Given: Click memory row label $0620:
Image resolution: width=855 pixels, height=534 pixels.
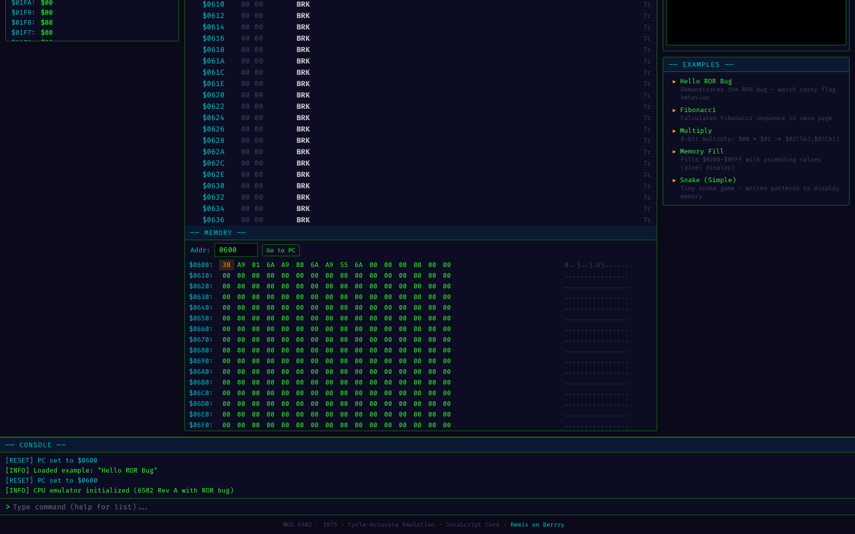Looking at the screenshot, I should (201, 286).
